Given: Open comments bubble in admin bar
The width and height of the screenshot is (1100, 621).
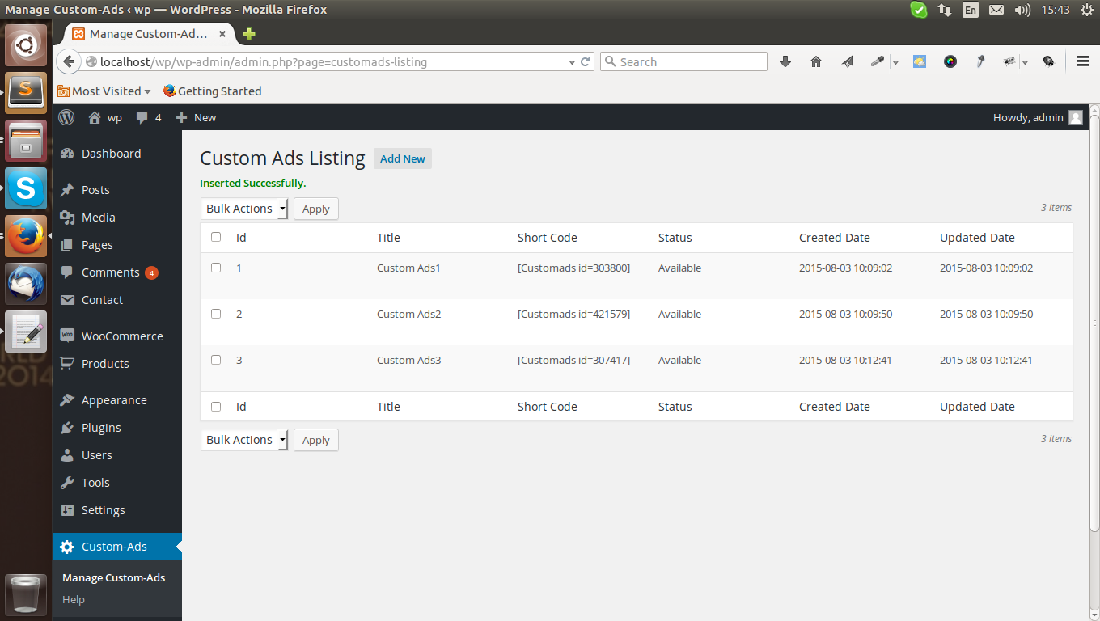Looking at the screenshot, I should (x=142, y=117).
